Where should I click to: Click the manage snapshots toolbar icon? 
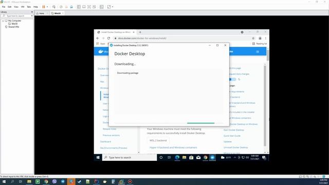pos(71,7)
